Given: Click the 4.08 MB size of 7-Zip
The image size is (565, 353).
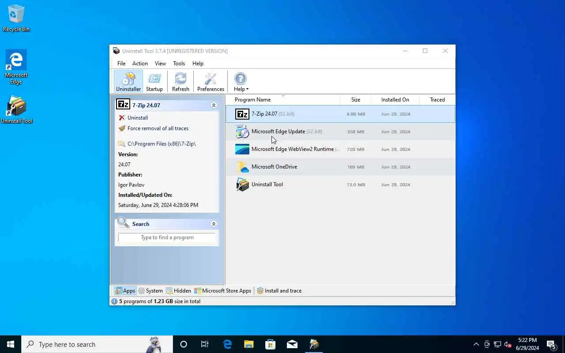Looking at the screenshot, I should [x=356, y=114].
